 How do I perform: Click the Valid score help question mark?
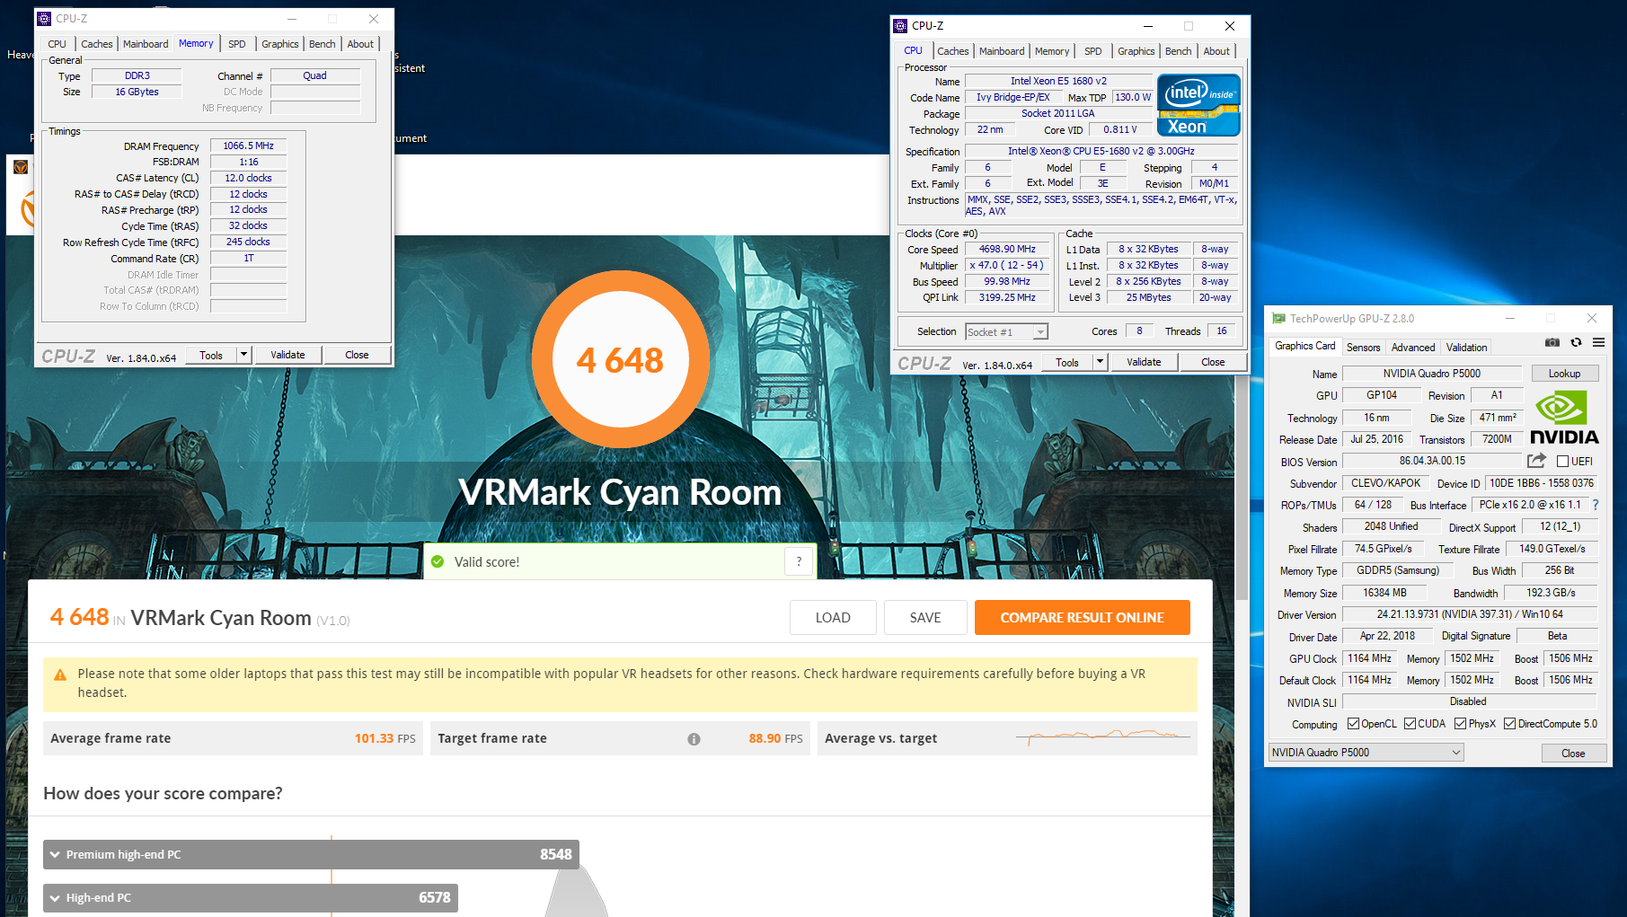[x=799, y=561]
